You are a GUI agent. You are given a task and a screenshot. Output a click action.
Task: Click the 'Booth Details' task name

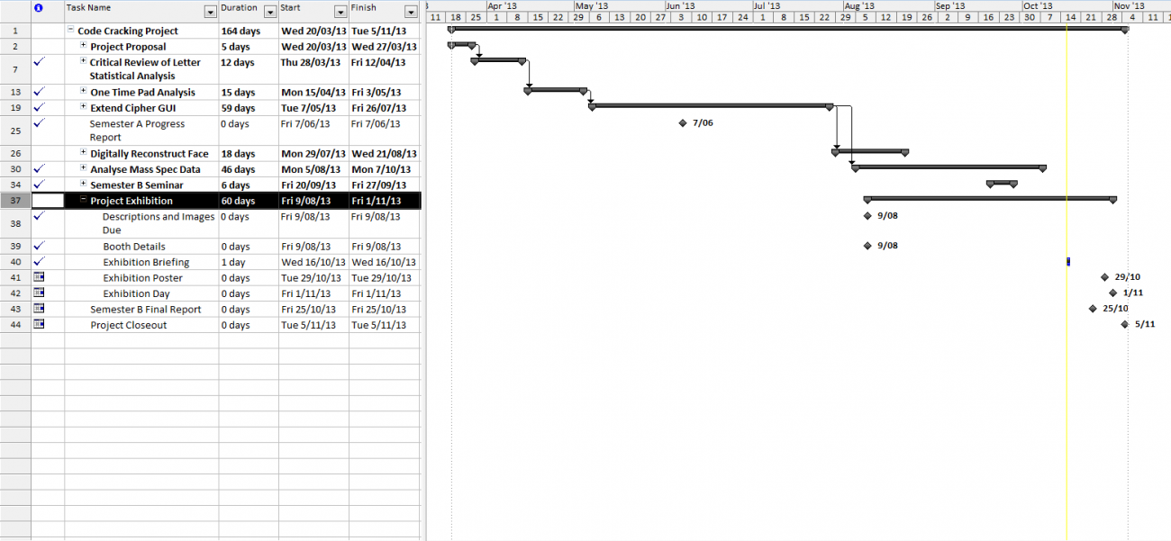pyautogui.click(x=134, y=247)
